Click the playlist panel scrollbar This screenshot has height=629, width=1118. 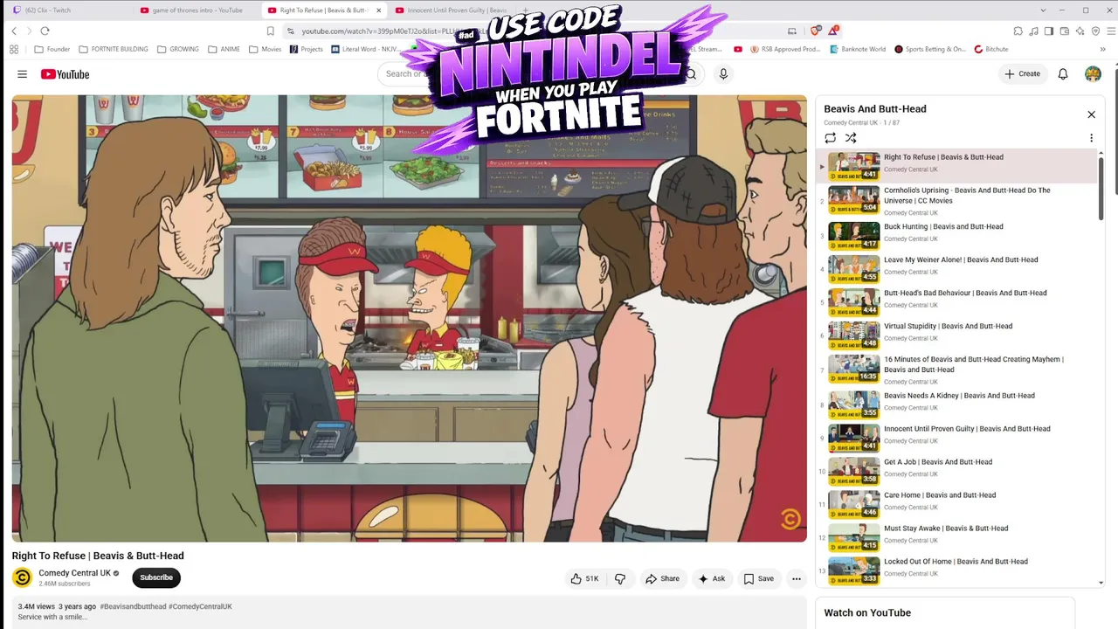point(1101,188)
